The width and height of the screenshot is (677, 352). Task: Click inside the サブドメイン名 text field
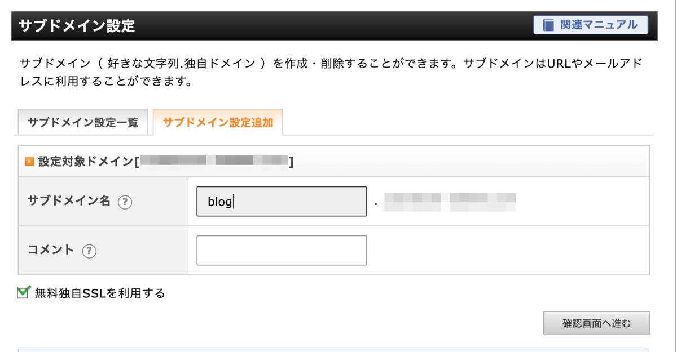[280, 201]
